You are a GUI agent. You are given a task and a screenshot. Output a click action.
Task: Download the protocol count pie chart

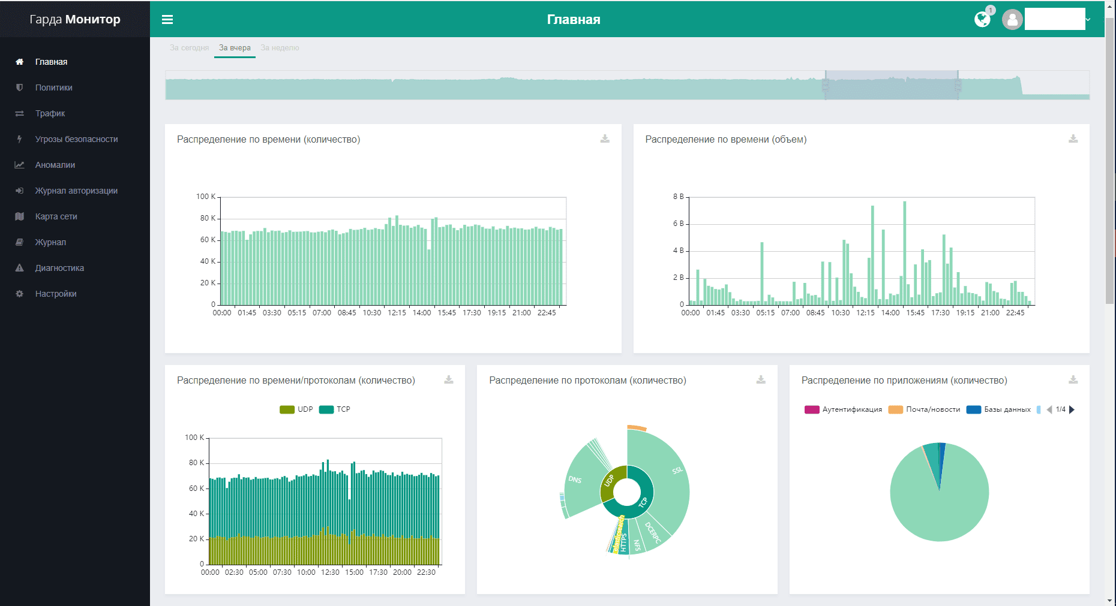[761, 380]
